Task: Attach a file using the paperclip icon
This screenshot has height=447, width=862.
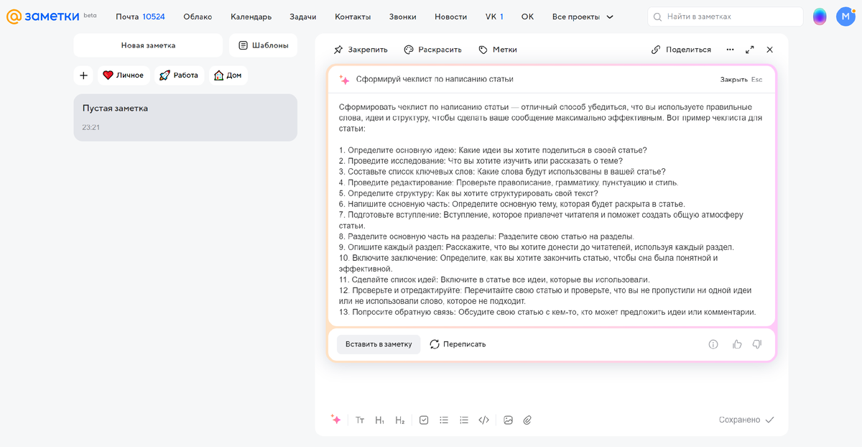Action: [527, 420]
